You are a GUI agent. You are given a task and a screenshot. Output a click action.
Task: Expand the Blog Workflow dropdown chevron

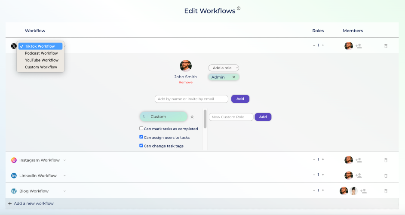click(64, 191)
